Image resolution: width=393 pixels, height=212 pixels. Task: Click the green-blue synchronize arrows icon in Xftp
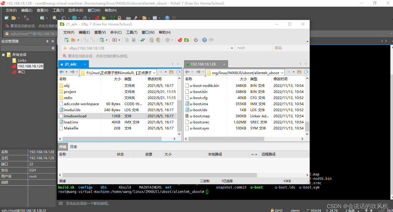click(x=142, y=40)
